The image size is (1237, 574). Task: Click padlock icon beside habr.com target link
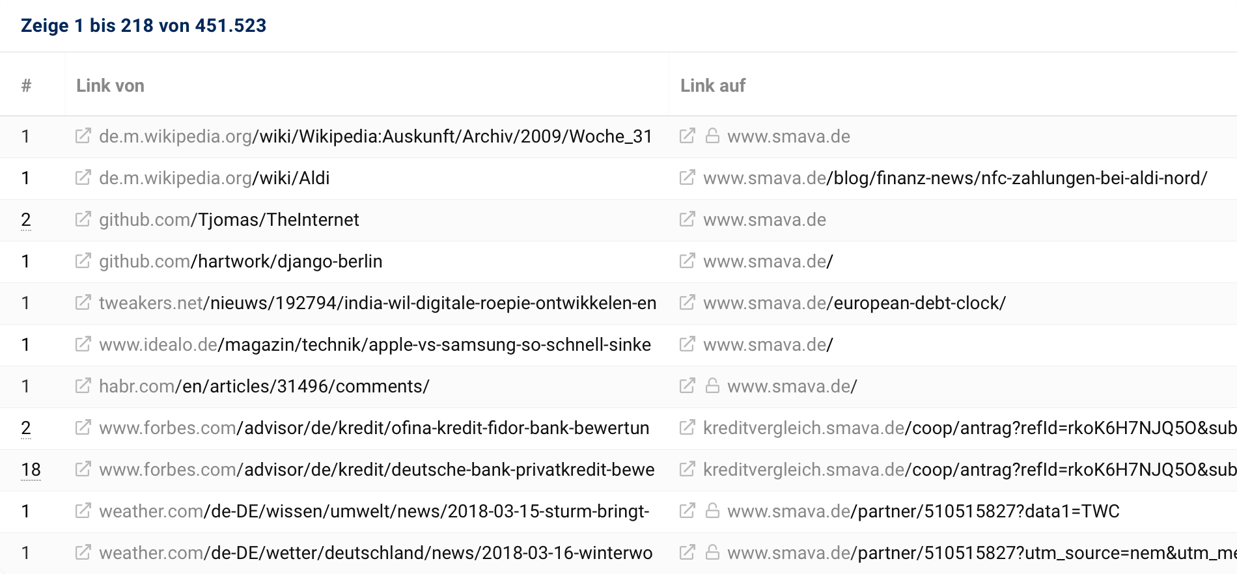click(712, 386)
